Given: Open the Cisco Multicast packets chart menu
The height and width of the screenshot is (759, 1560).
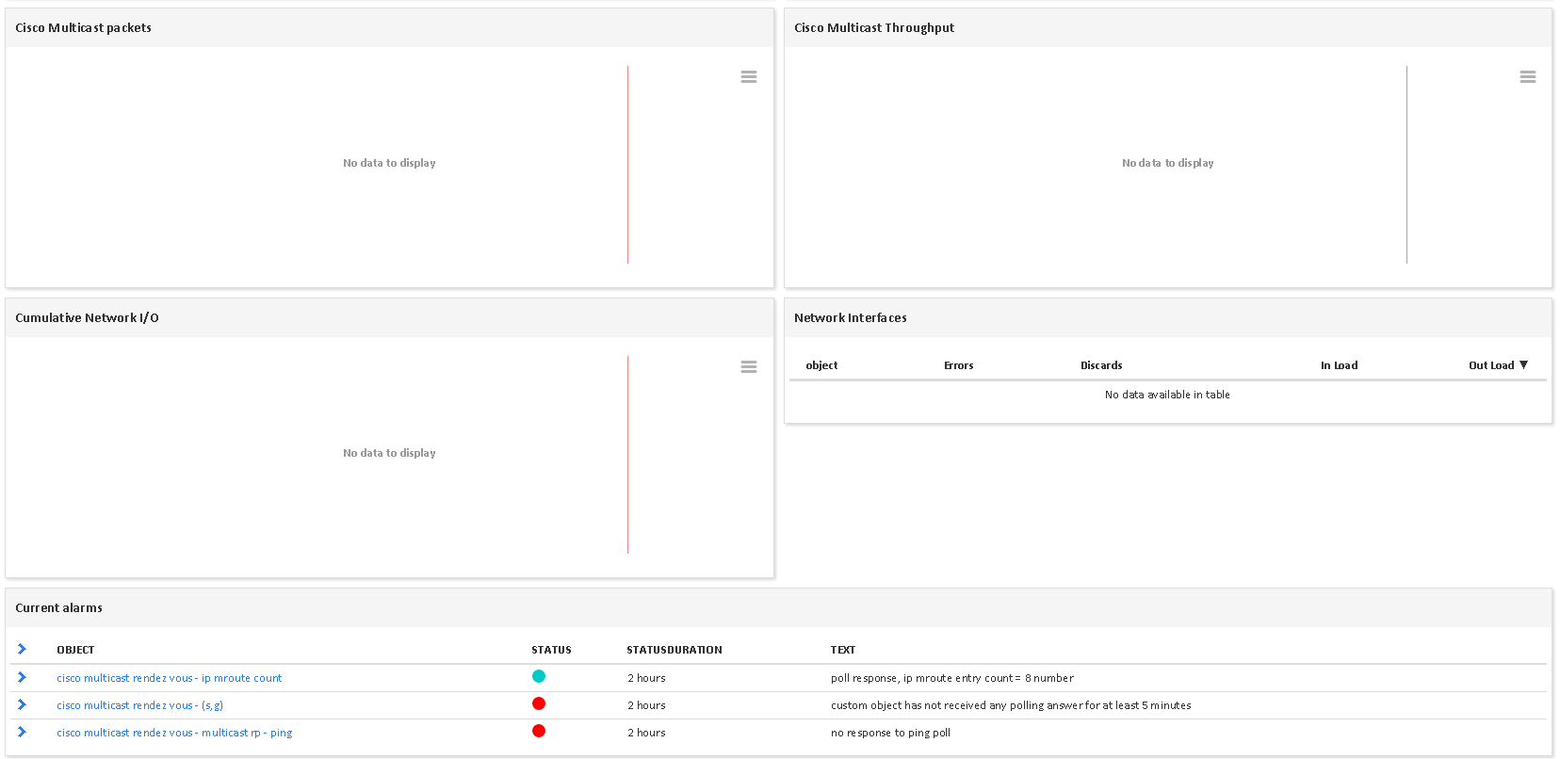Looking at the screenshot, I should point(749,77).
